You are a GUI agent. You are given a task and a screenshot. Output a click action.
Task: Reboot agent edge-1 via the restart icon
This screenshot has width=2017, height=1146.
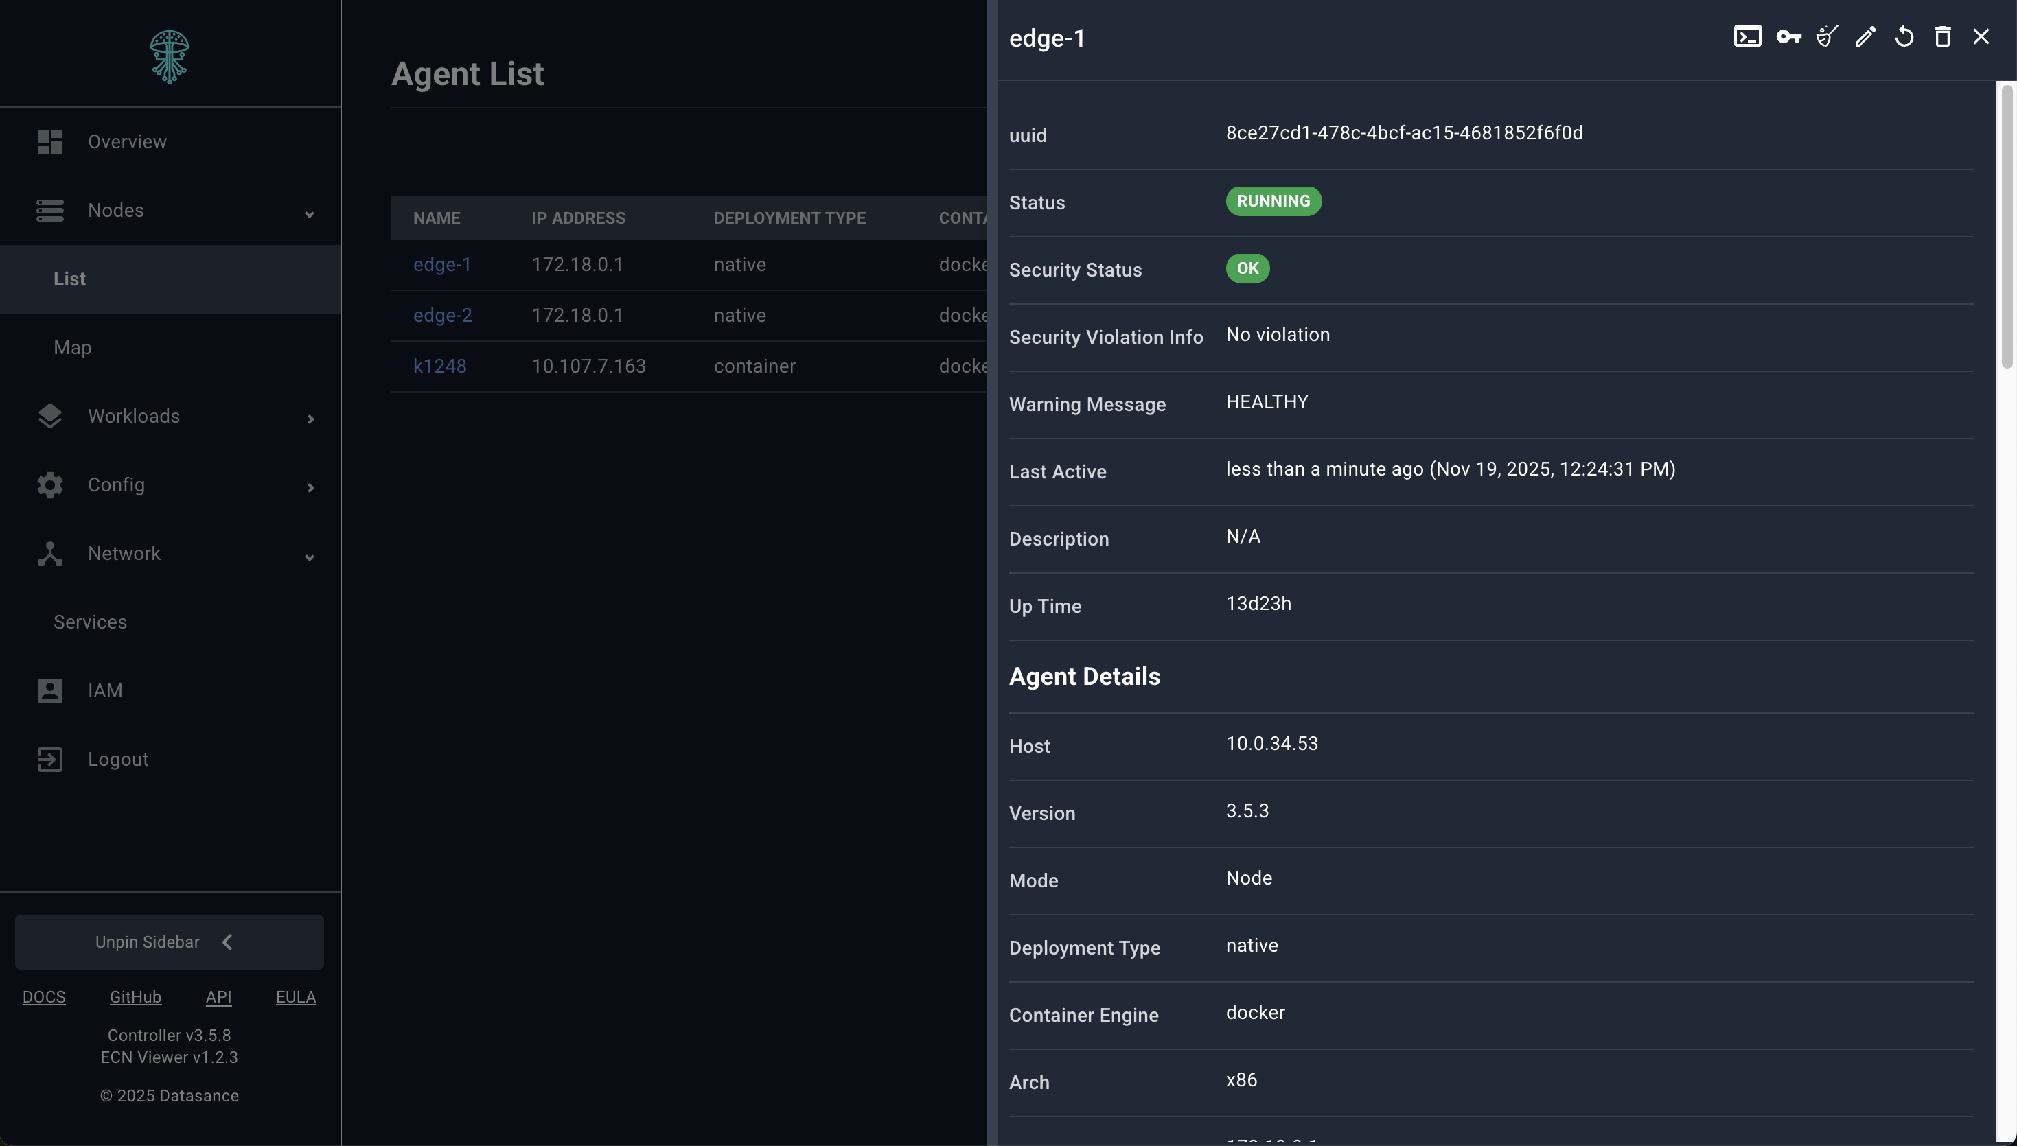tap(1904, 36)
